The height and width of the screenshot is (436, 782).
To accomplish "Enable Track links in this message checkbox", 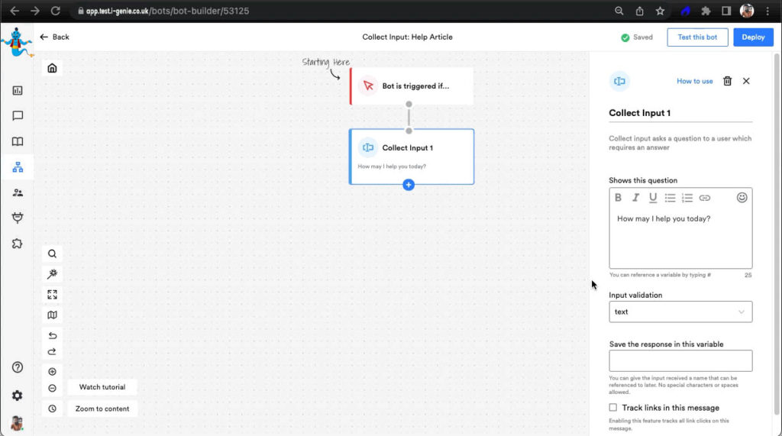I will pos(613,408).
